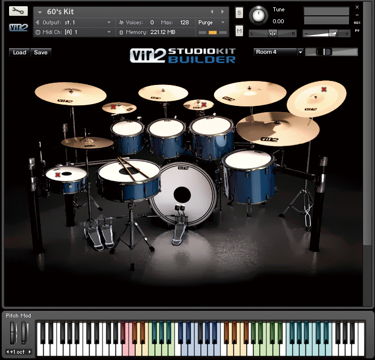The height and width of the screenshot is (360, 375).
Task: Toggle the red X on china cymbal
Action: 324,89
